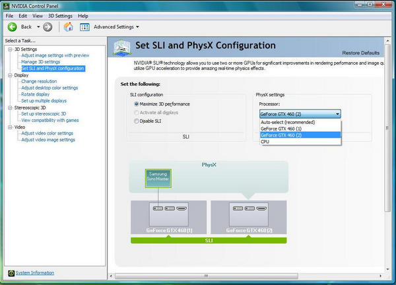Open the PhysX Processor combo box

300,114
